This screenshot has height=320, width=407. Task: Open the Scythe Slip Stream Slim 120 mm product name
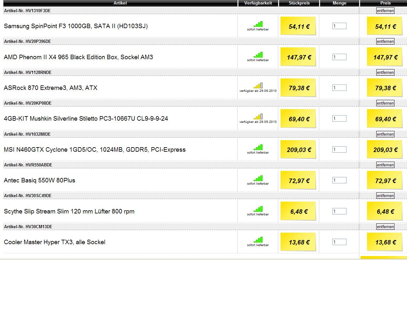click(x=69, y=211)
